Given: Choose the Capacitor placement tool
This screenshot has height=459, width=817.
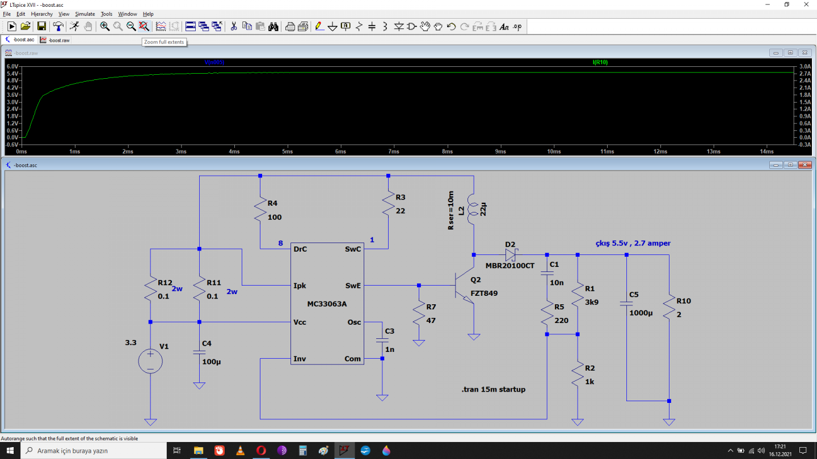Looking at the screenshot, I should pos(372,26).
